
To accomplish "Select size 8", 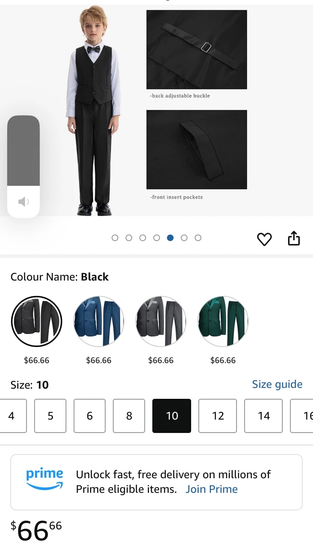I will point(129,416).
